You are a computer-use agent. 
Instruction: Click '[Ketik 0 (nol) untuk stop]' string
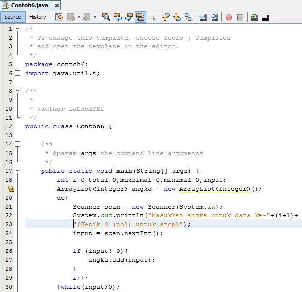click(128, 224)
